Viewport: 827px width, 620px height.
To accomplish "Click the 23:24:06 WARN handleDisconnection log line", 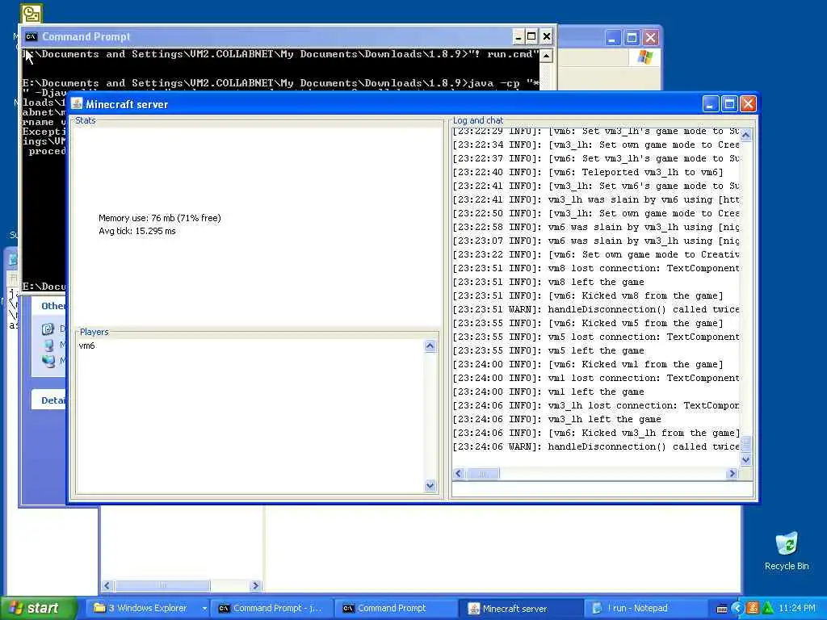I will [596, 446].
